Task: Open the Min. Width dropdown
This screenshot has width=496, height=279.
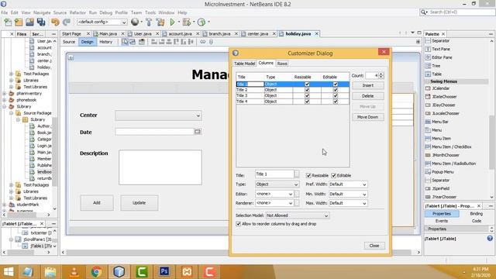Action: tap(348, 194)
